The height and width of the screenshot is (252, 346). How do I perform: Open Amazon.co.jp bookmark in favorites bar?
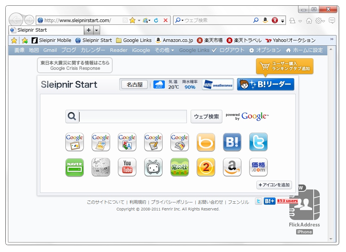click(x=174, y=40)
